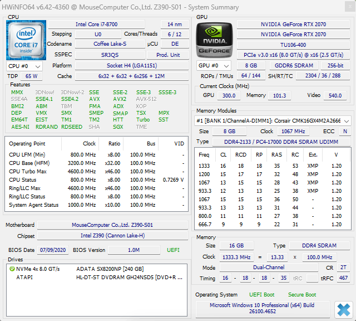The image size is (356, 321).
Task: Click the DDR4-2133 / PC4-17000 type field
Action: pos(281,142)
